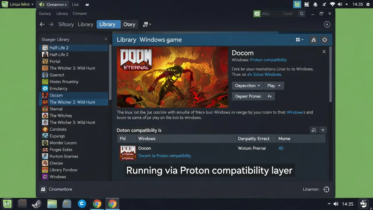
Task: Select Porges Estes in the sidebar
Action: (74, 150)
